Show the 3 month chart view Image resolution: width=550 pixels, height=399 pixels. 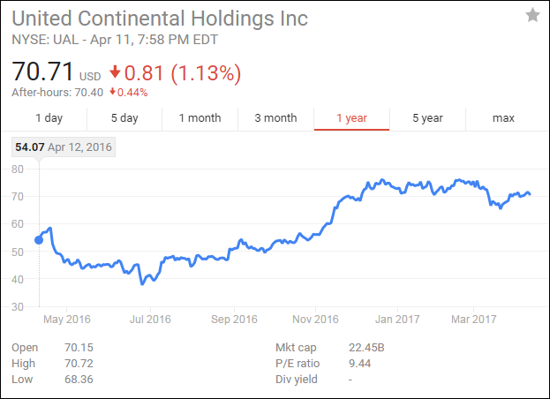(x=275, y=118)
